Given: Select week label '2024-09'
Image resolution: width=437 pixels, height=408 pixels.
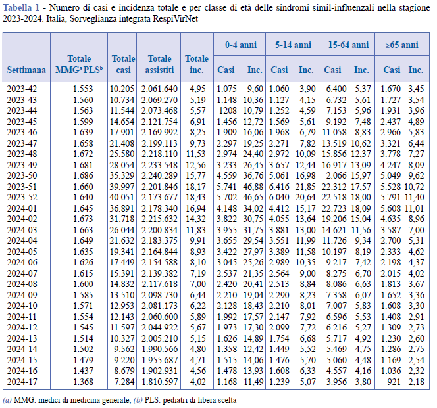Looking at the screenshot, I should coord(22,295).
